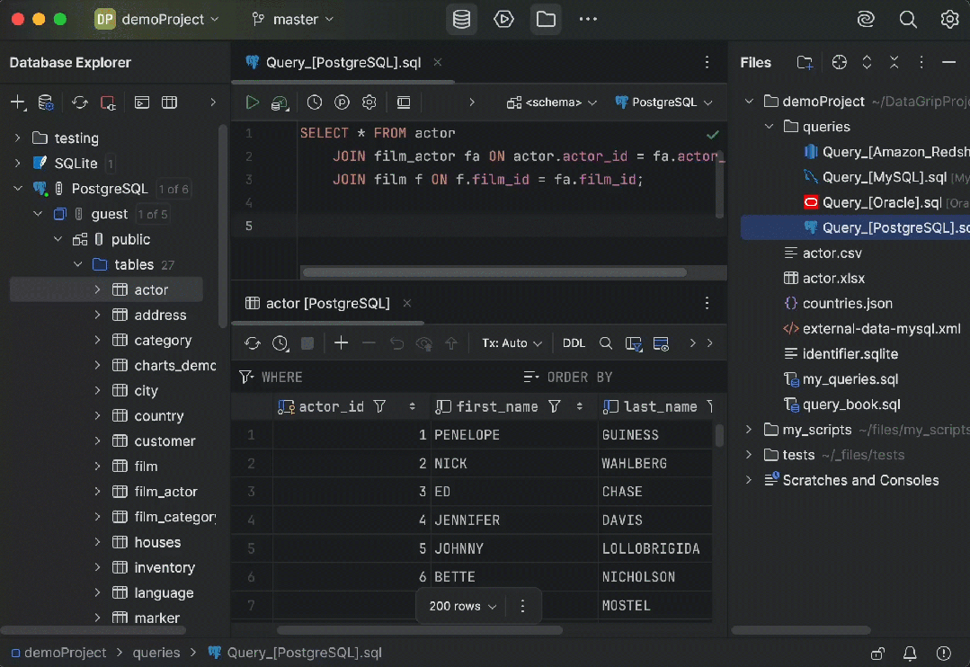
Task: Open the query history clock icon
Action: click(x=314, y=102)
